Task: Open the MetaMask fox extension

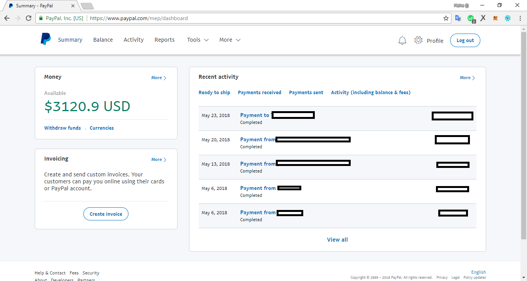Action: (495, 18)
